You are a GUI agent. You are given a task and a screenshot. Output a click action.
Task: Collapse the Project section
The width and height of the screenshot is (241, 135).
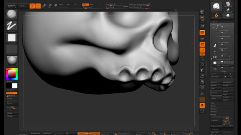tap(214, 115)
